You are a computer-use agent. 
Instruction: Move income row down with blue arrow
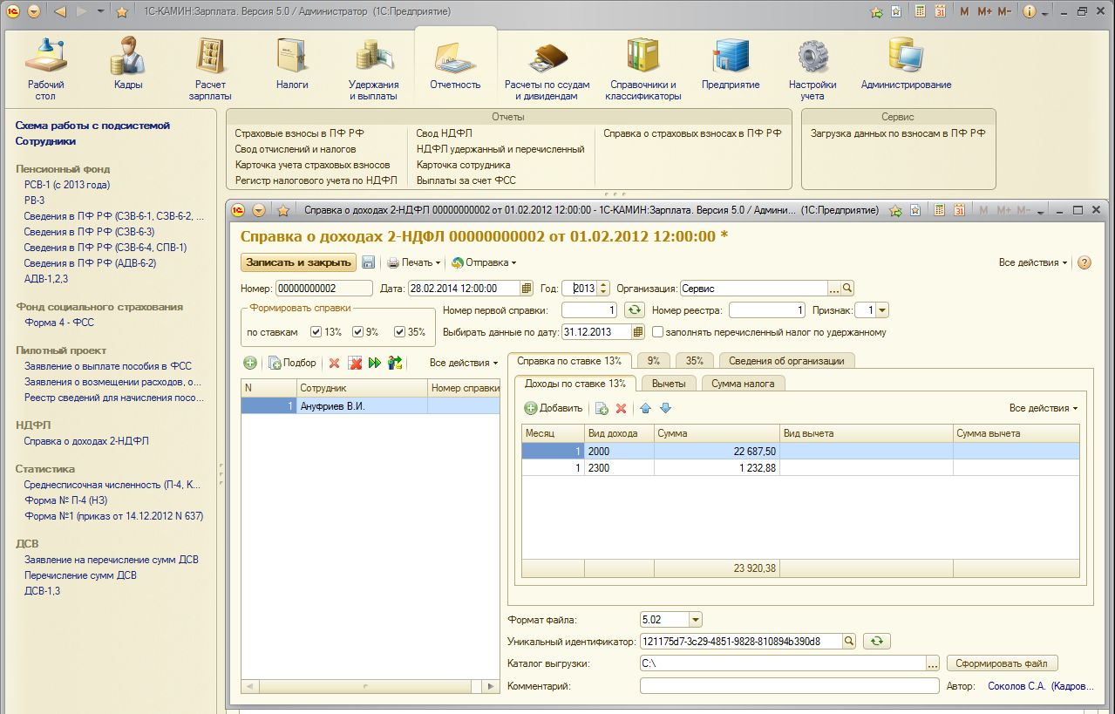(665, 408)
